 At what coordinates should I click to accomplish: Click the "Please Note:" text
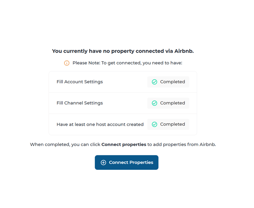[x=86, y=63]
